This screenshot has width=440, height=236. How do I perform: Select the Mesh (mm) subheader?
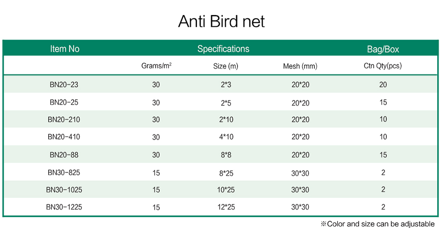[x=300, y=66]
